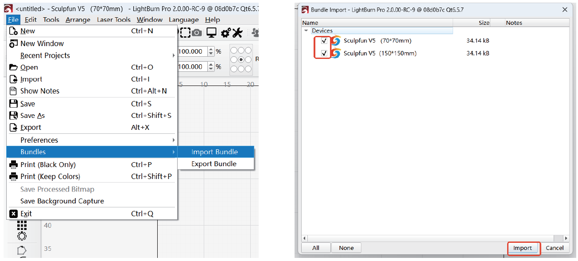Uncheck the Sculpfun V5 (70*70mm) checkbox
This screenshot has height=261, width=578.
tap(324, 41)
